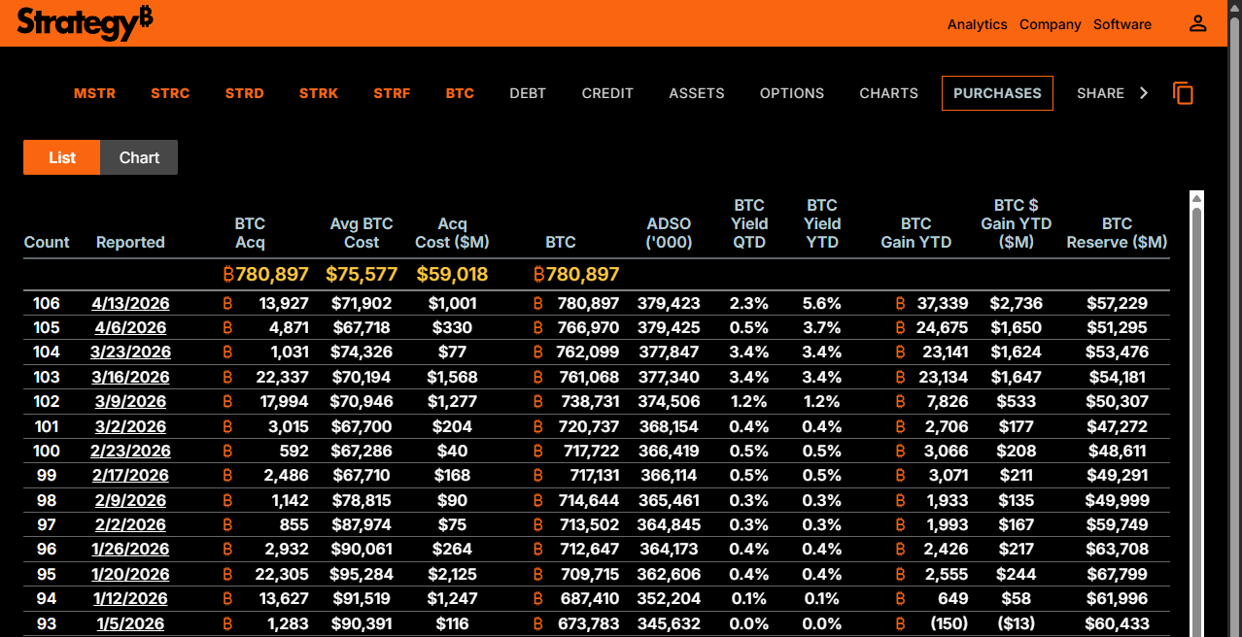
Task: Open the OPTIONS tab
Action: tap(791, 93)
